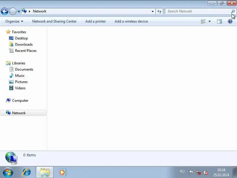
Task: Open the Pictures library
Action: (x=21, y=82)
